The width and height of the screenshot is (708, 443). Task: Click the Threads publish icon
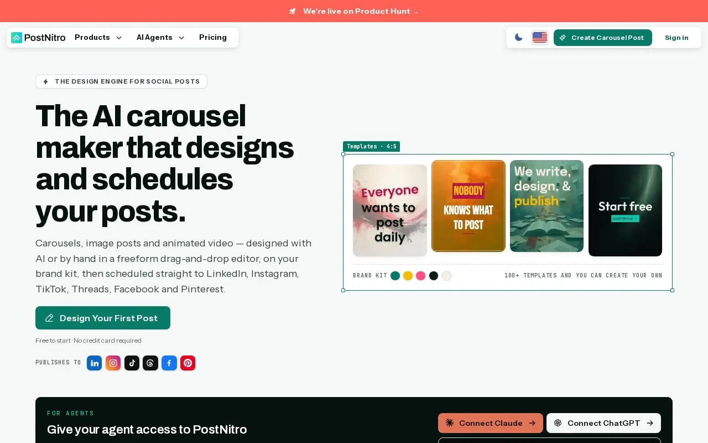tap(150, 363)
